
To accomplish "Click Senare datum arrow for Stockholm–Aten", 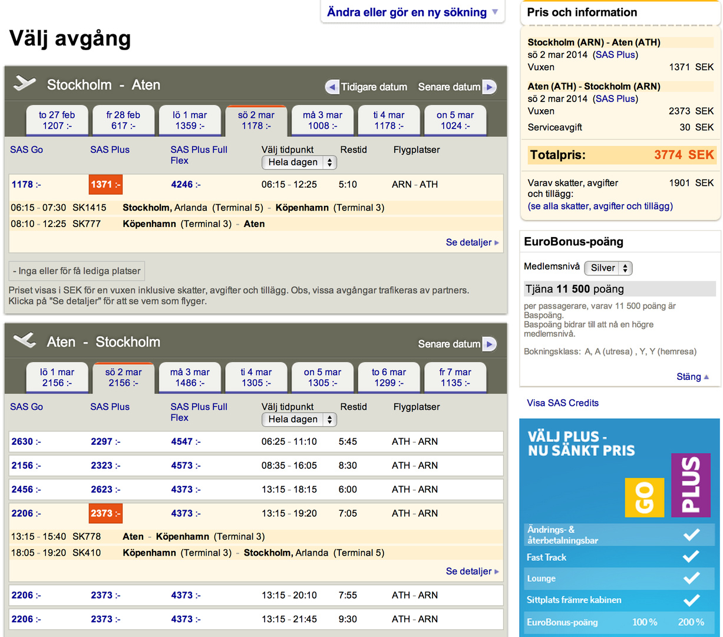I will (489, 87).
